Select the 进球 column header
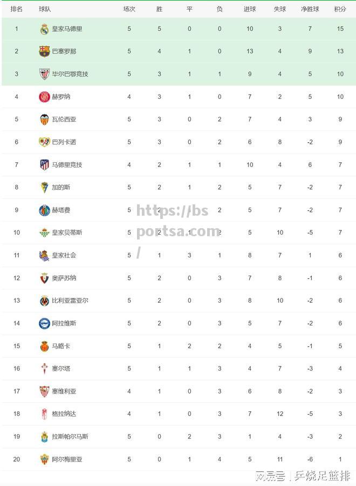This screenshot has width=356, height=486. pyautogui.click(x=250, y=9)
